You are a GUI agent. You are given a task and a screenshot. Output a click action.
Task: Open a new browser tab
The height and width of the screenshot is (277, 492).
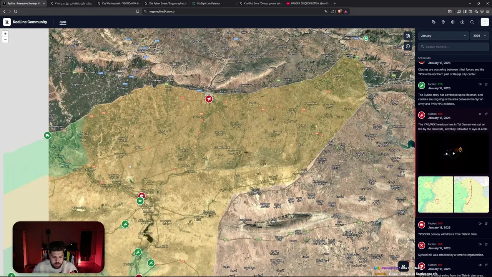click(335, 3)
